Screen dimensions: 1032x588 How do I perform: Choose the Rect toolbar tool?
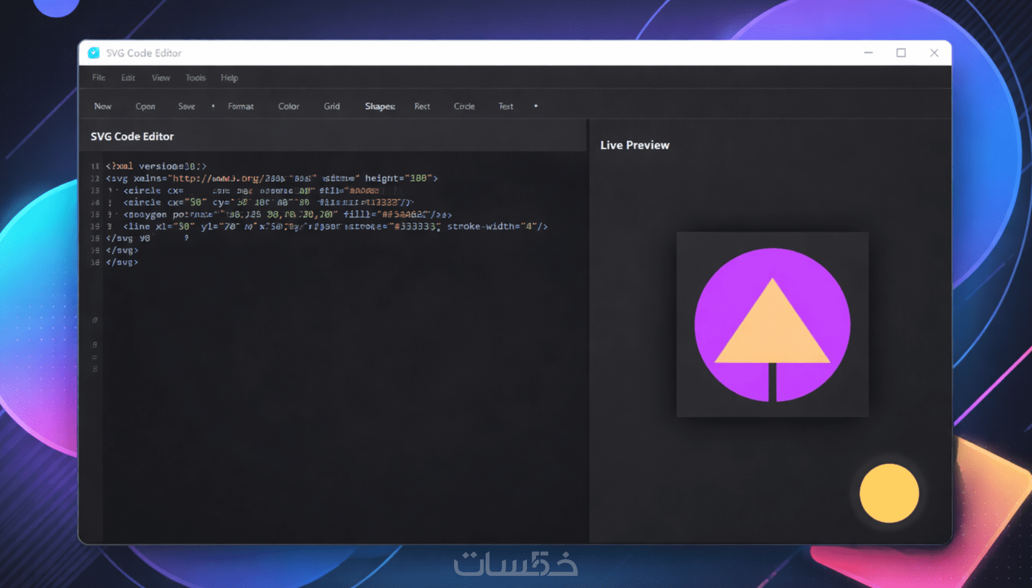[422, 106]
